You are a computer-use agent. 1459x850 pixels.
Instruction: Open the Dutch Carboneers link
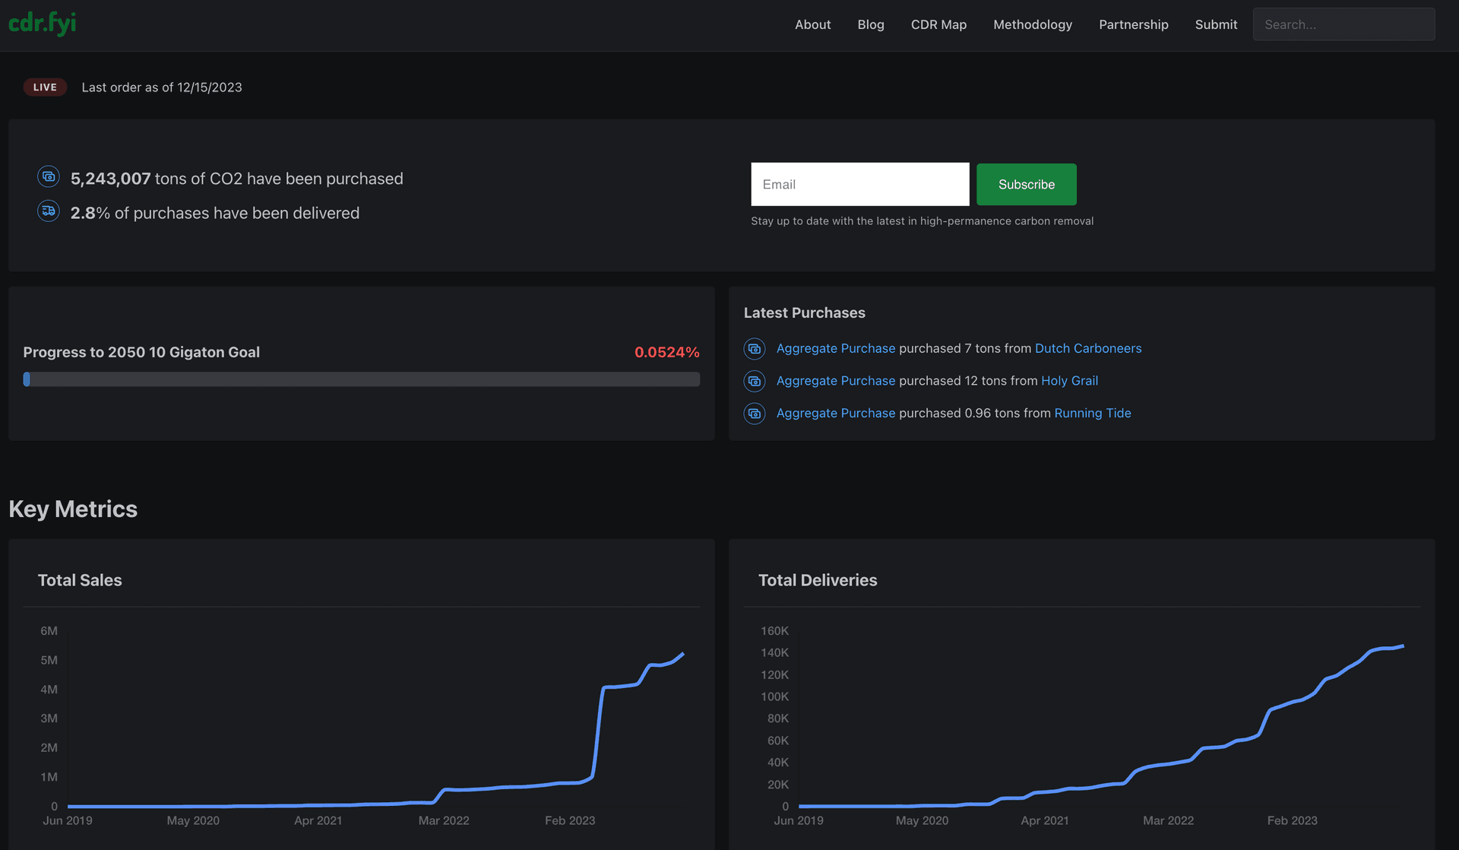click(x=1088, y=348)
